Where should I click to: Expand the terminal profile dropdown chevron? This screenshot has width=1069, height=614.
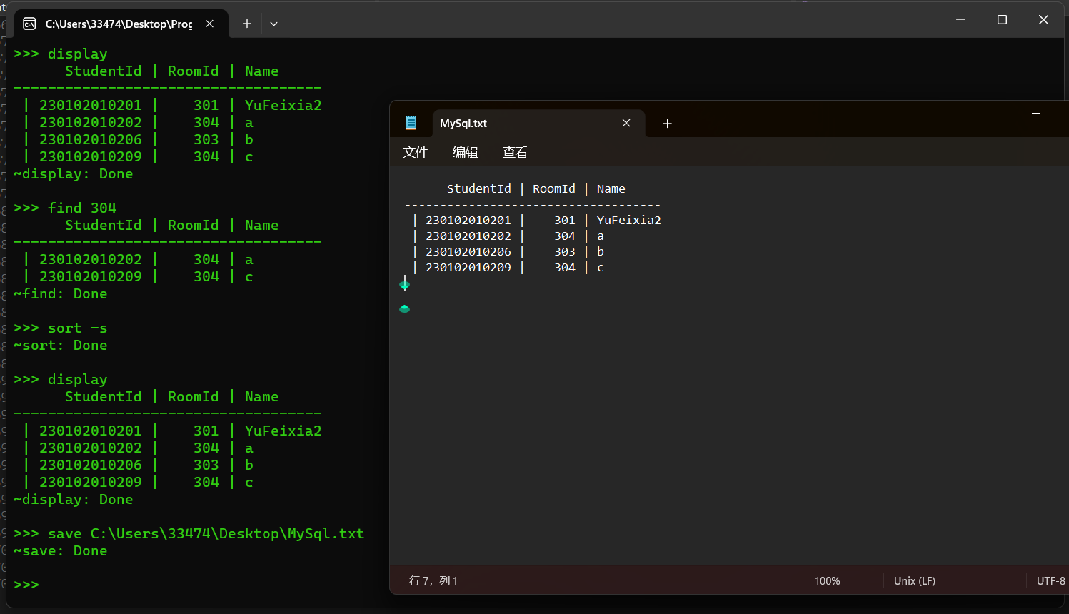273,24
